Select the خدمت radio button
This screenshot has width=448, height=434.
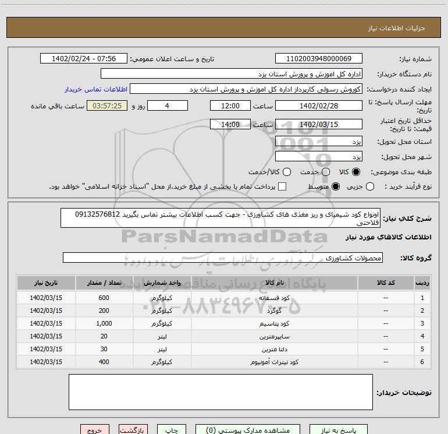click(326, 172)
